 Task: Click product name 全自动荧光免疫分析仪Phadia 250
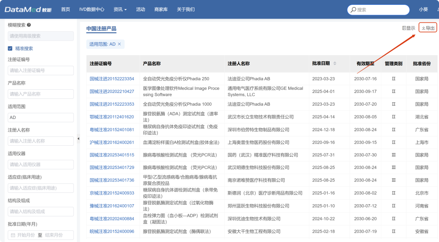(176, 79)
